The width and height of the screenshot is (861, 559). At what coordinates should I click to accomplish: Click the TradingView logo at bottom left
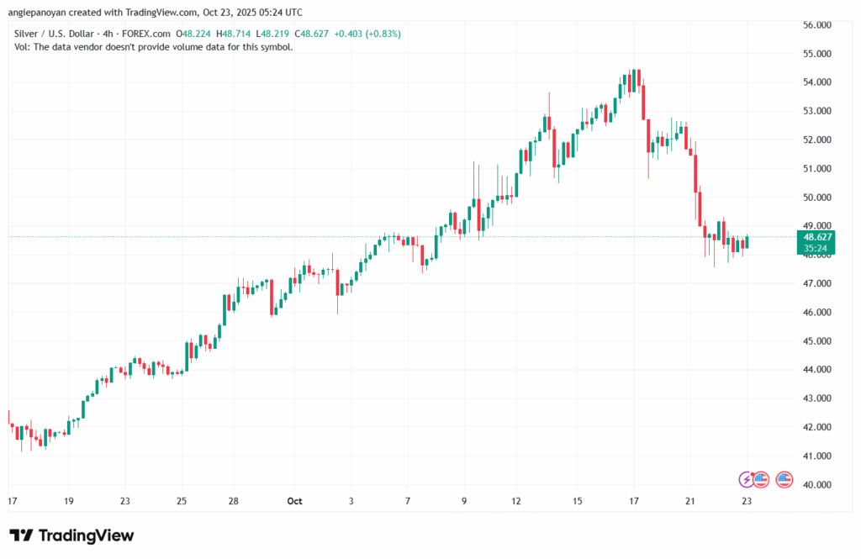coord(71,535)
